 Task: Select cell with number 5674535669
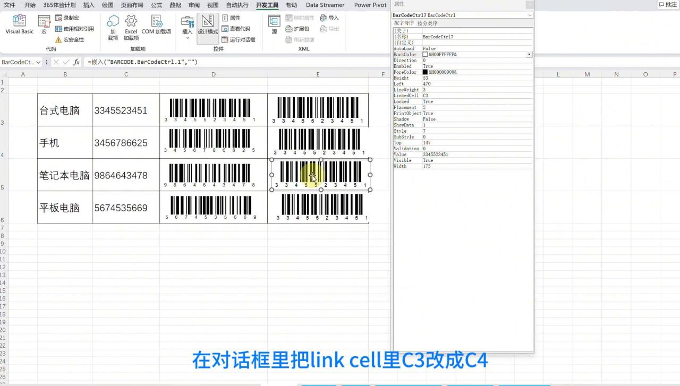click(x=126, y=208)
